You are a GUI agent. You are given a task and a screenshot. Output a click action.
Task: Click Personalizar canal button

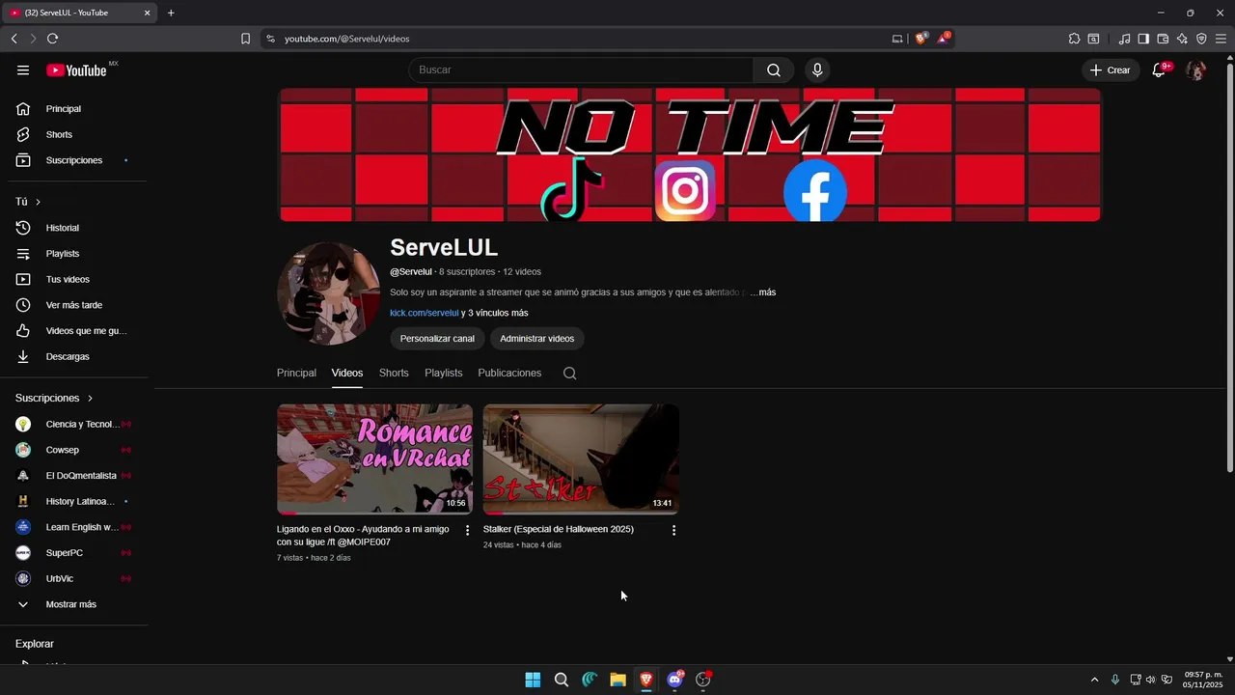point(437,339)
